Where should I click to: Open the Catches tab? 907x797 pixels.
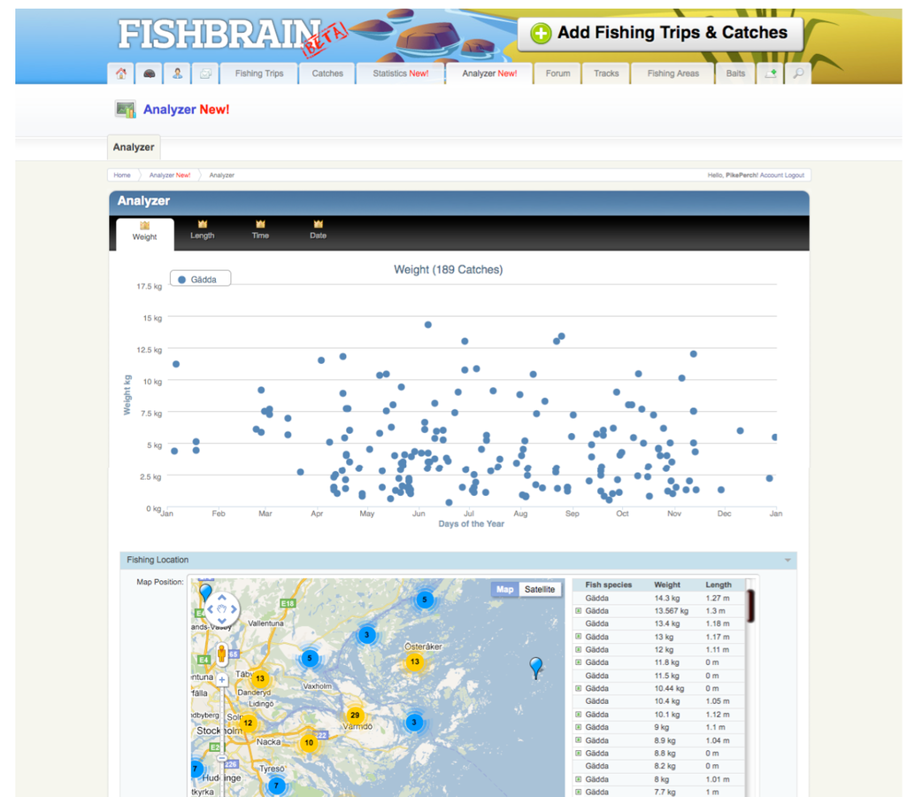point(327,74)
